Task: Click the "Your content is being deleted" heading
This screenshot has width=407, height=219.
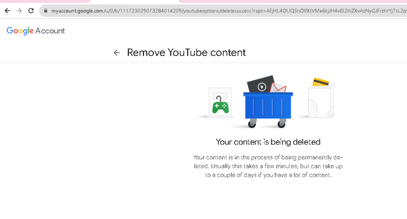Action: click(x=268, y=142)
